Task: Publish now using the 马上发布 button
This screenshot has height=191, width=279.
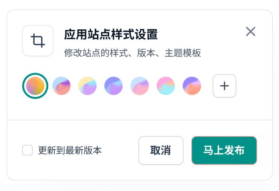Action: [224, 150]
